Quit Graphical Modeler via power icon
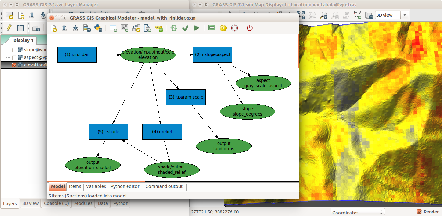442x216 pixels. pyautogui.click(x=250, y=28)
